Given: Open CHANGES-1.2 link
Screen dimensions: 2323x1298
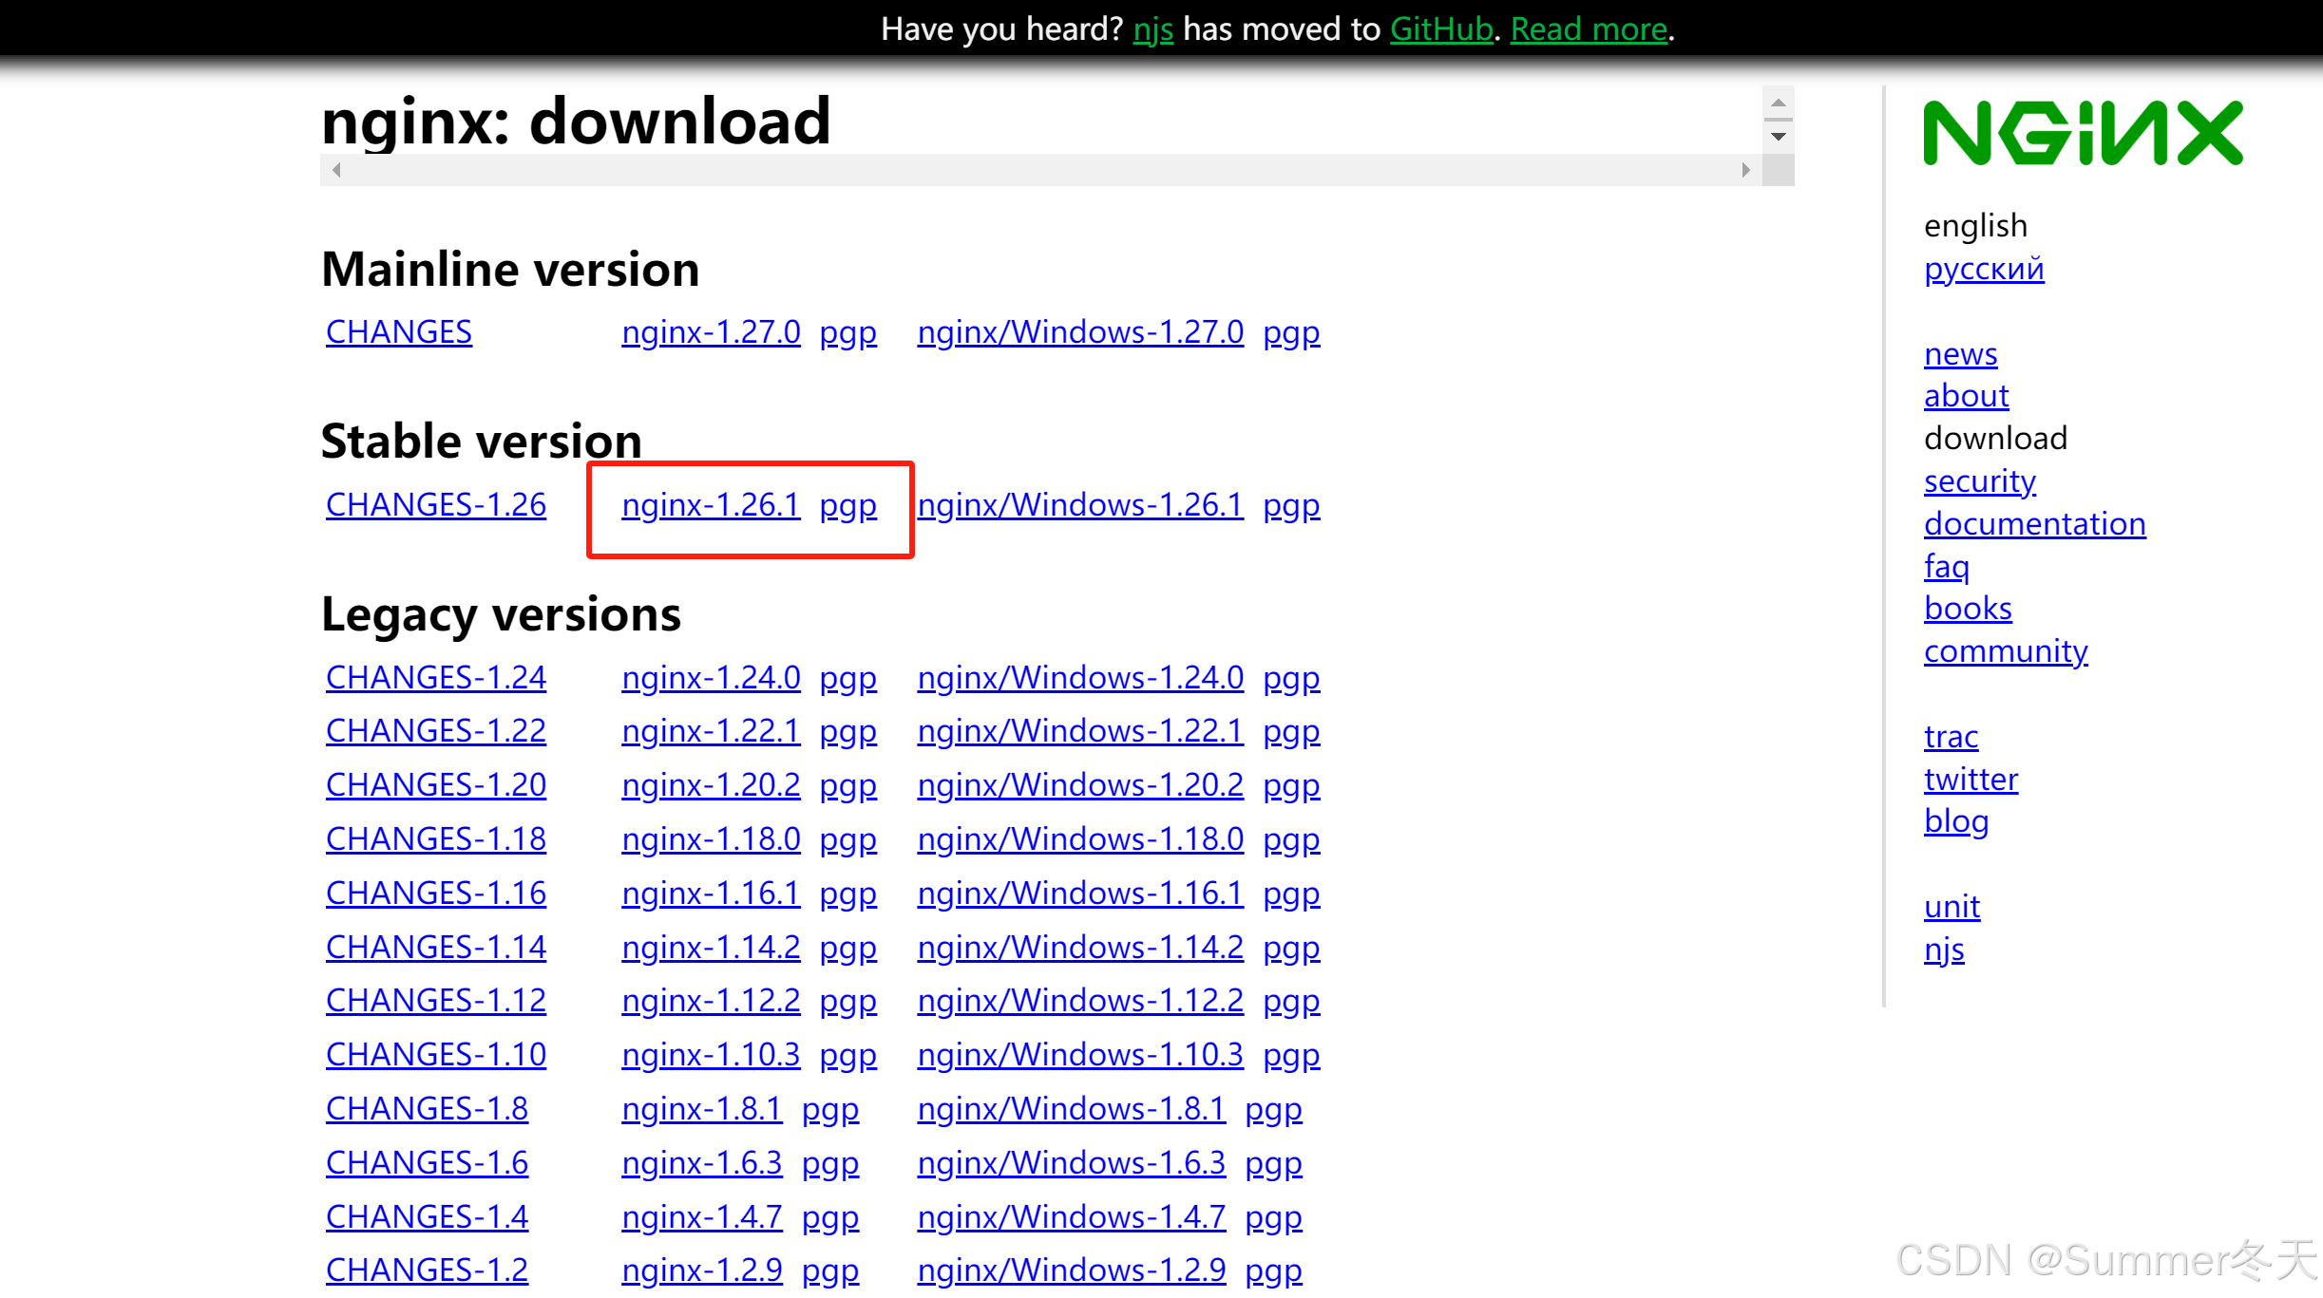Looking at the screenshot, I should pyautogui.click(x=427, y=1270).
